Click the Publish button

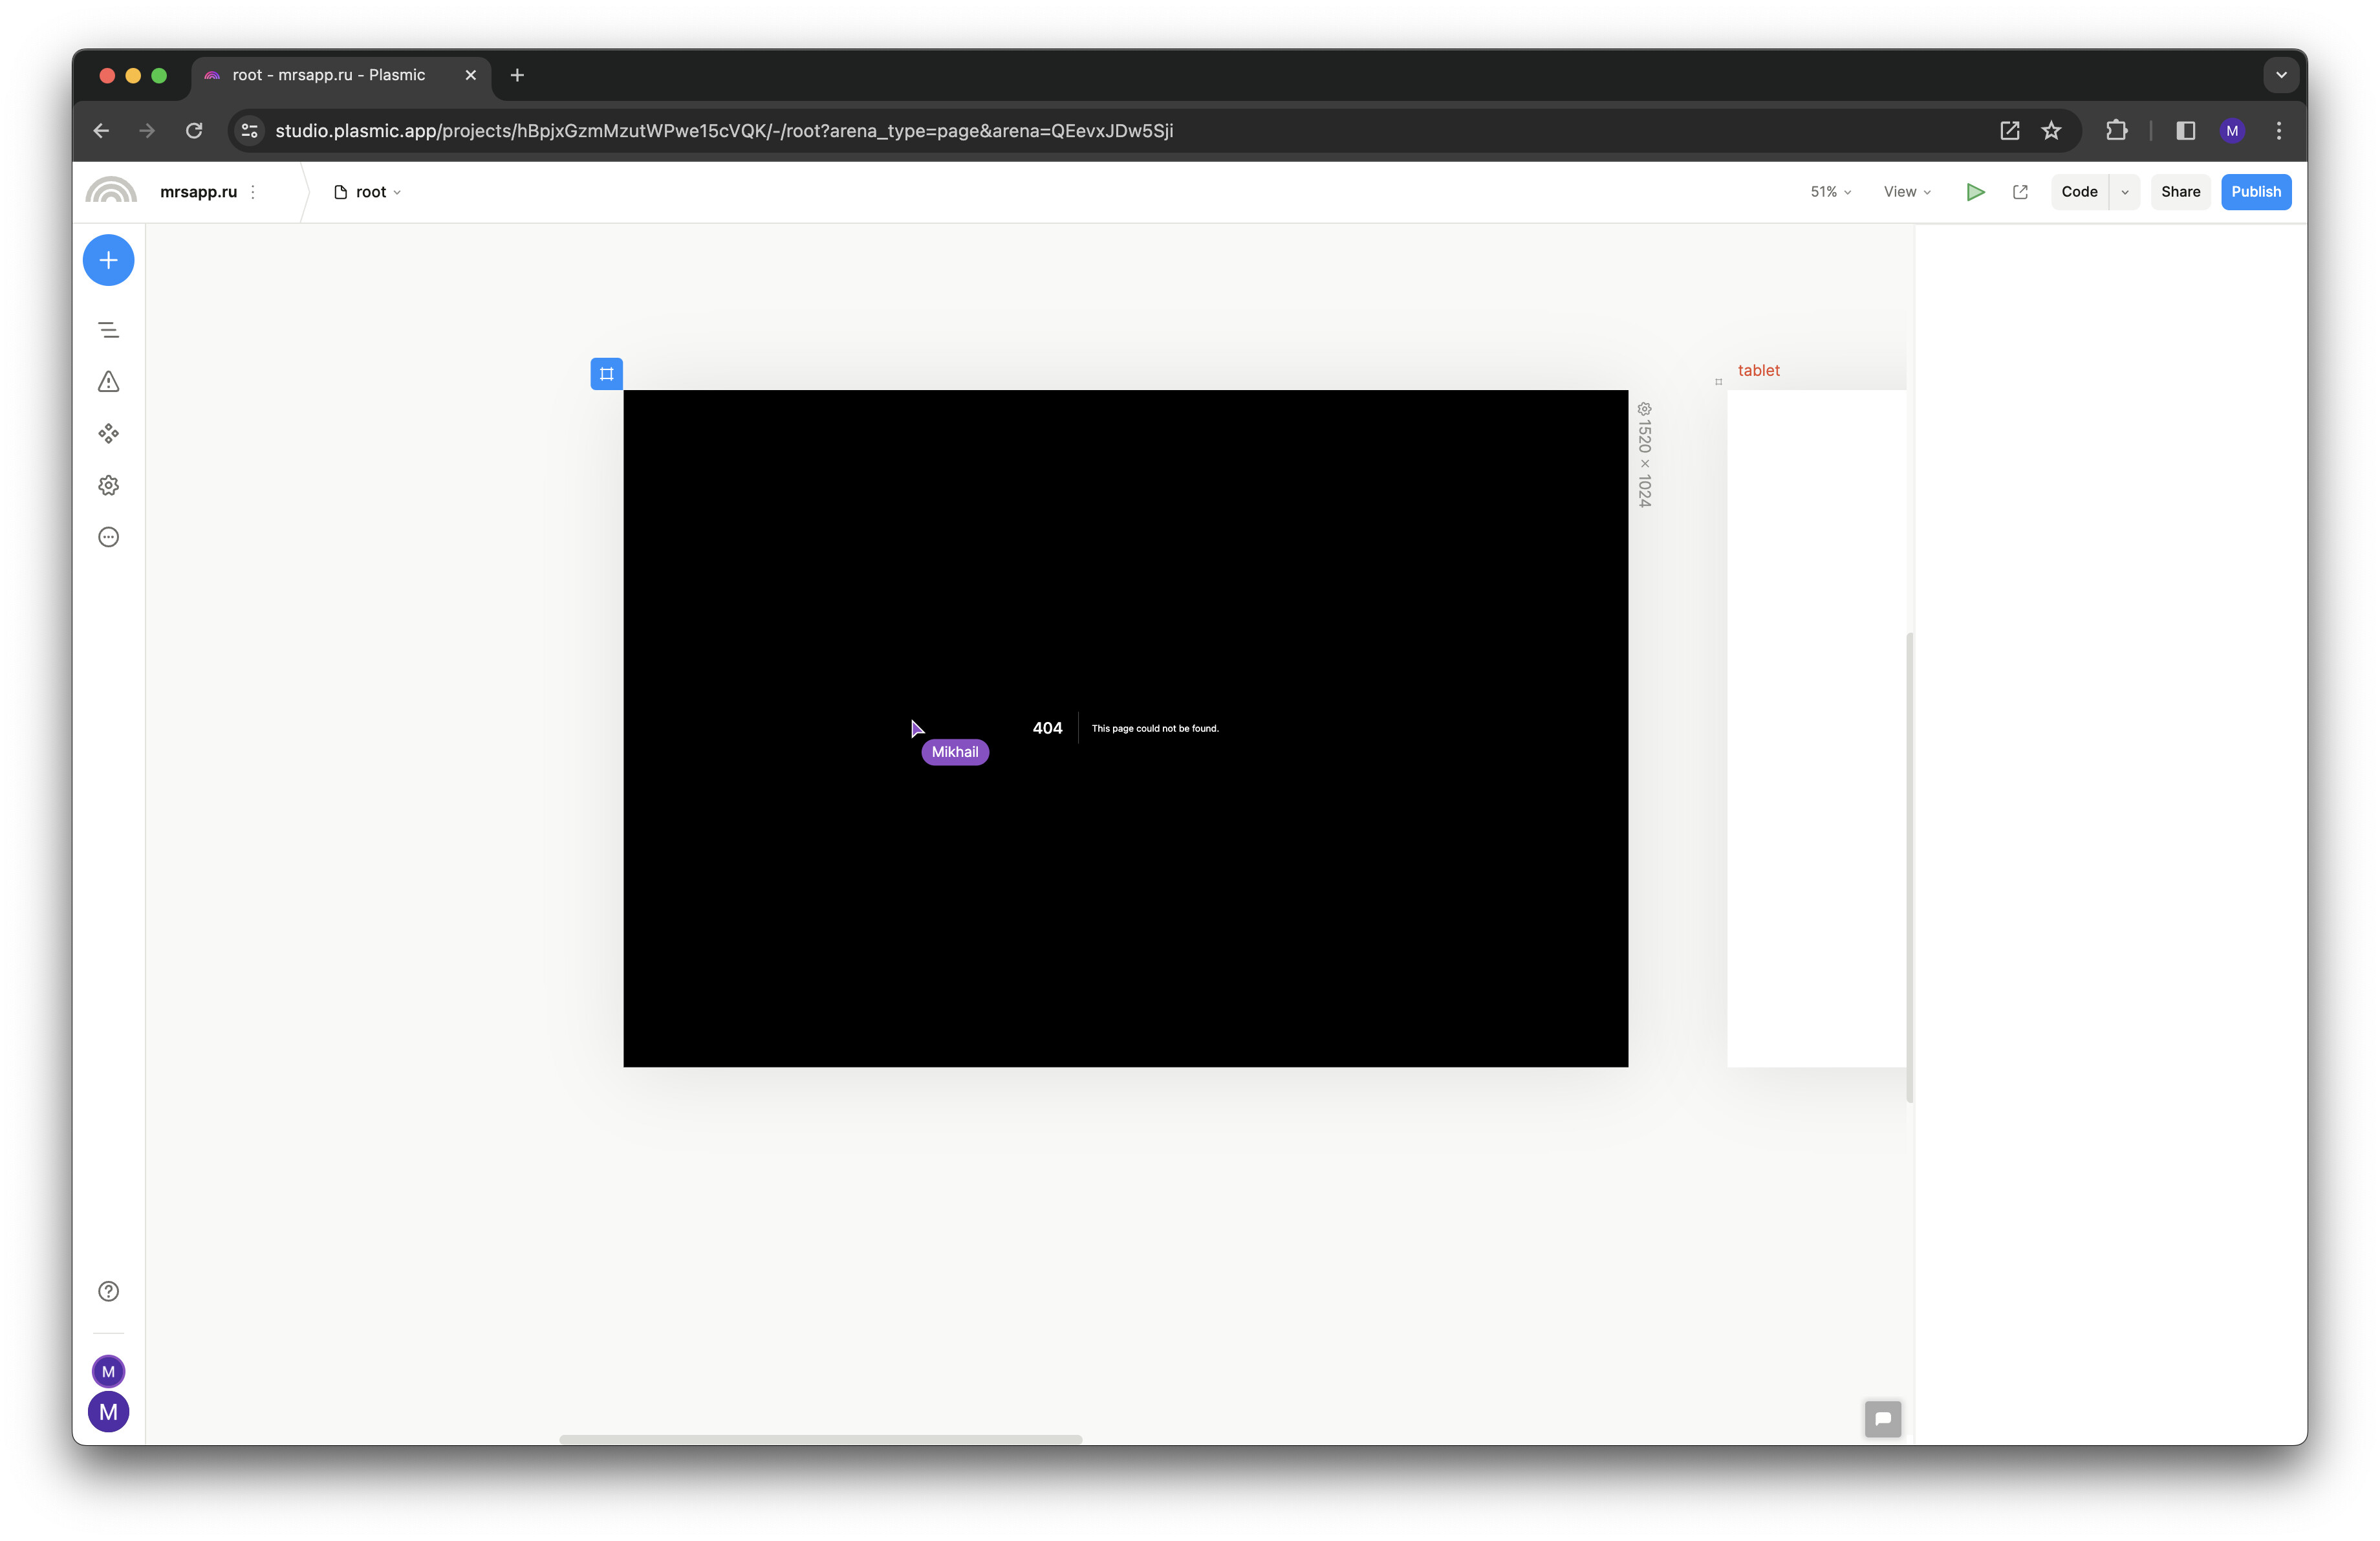(2255, 192)
